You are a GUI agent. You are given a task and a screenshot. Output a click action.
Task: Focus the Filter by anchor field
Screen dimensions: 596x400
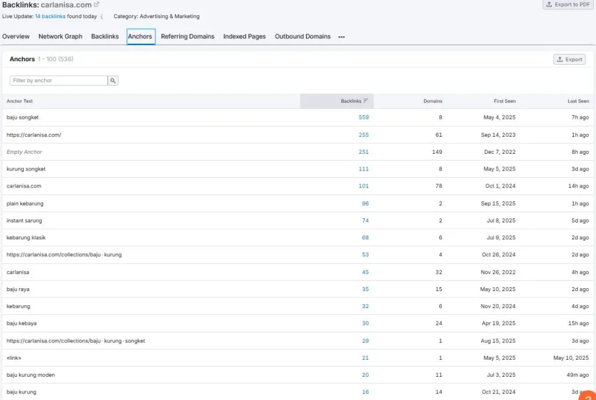coord(59,80)
